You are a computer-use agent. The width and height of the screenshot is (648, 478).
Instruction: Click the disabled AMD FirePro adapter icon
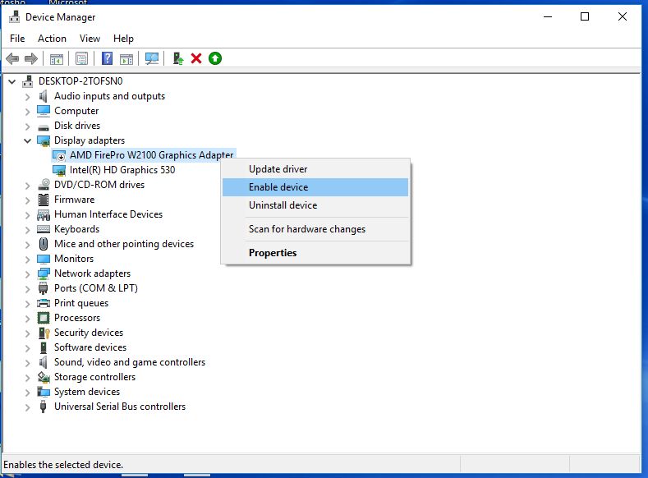point(59,155)
